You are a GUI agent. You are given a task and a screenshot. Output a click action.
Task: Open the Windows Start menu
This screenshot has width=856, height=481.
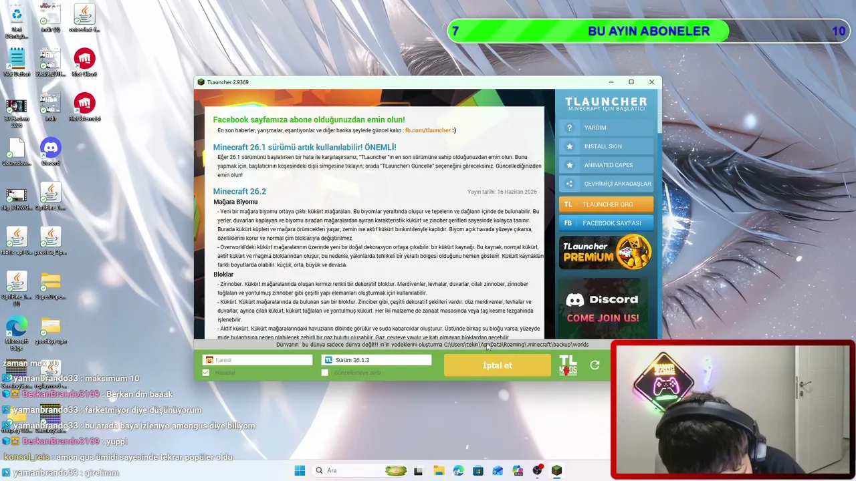(x=300, y=470)
